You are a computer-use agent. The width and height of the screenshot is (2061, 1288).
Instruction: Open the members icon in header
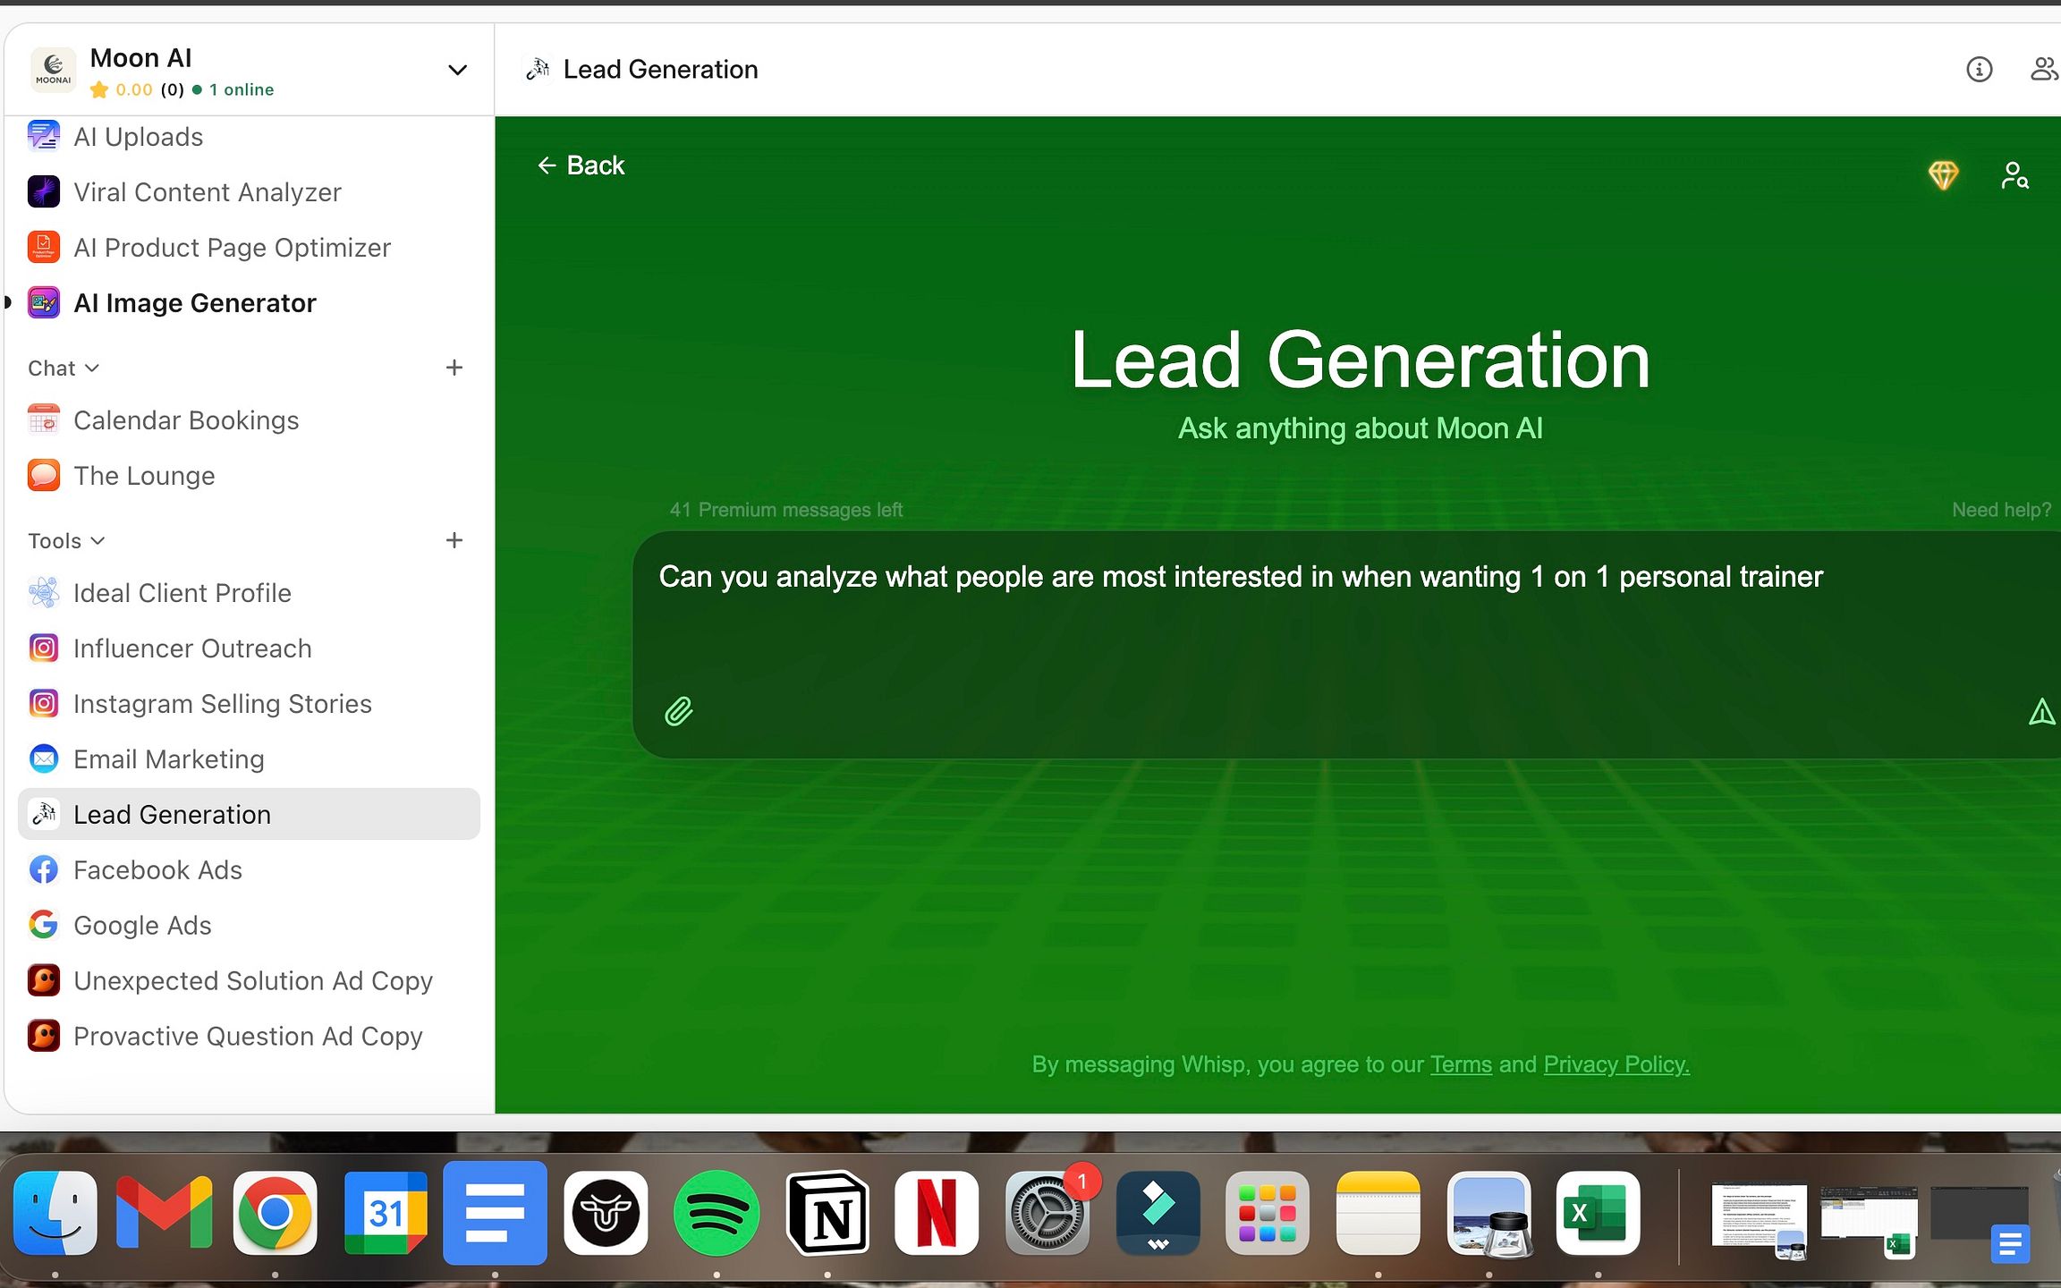pos(2044,70)
